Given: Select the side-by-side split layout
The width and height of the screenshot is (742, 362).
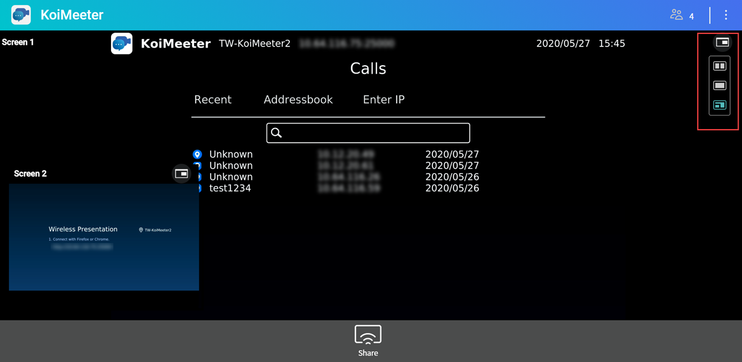Looking at the screenshot, I should (x=719, y=66).
